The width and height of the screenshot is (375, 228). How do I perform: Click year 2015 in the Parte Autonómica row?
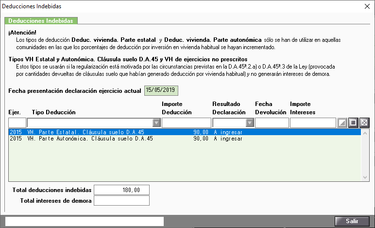pos(16,139)
